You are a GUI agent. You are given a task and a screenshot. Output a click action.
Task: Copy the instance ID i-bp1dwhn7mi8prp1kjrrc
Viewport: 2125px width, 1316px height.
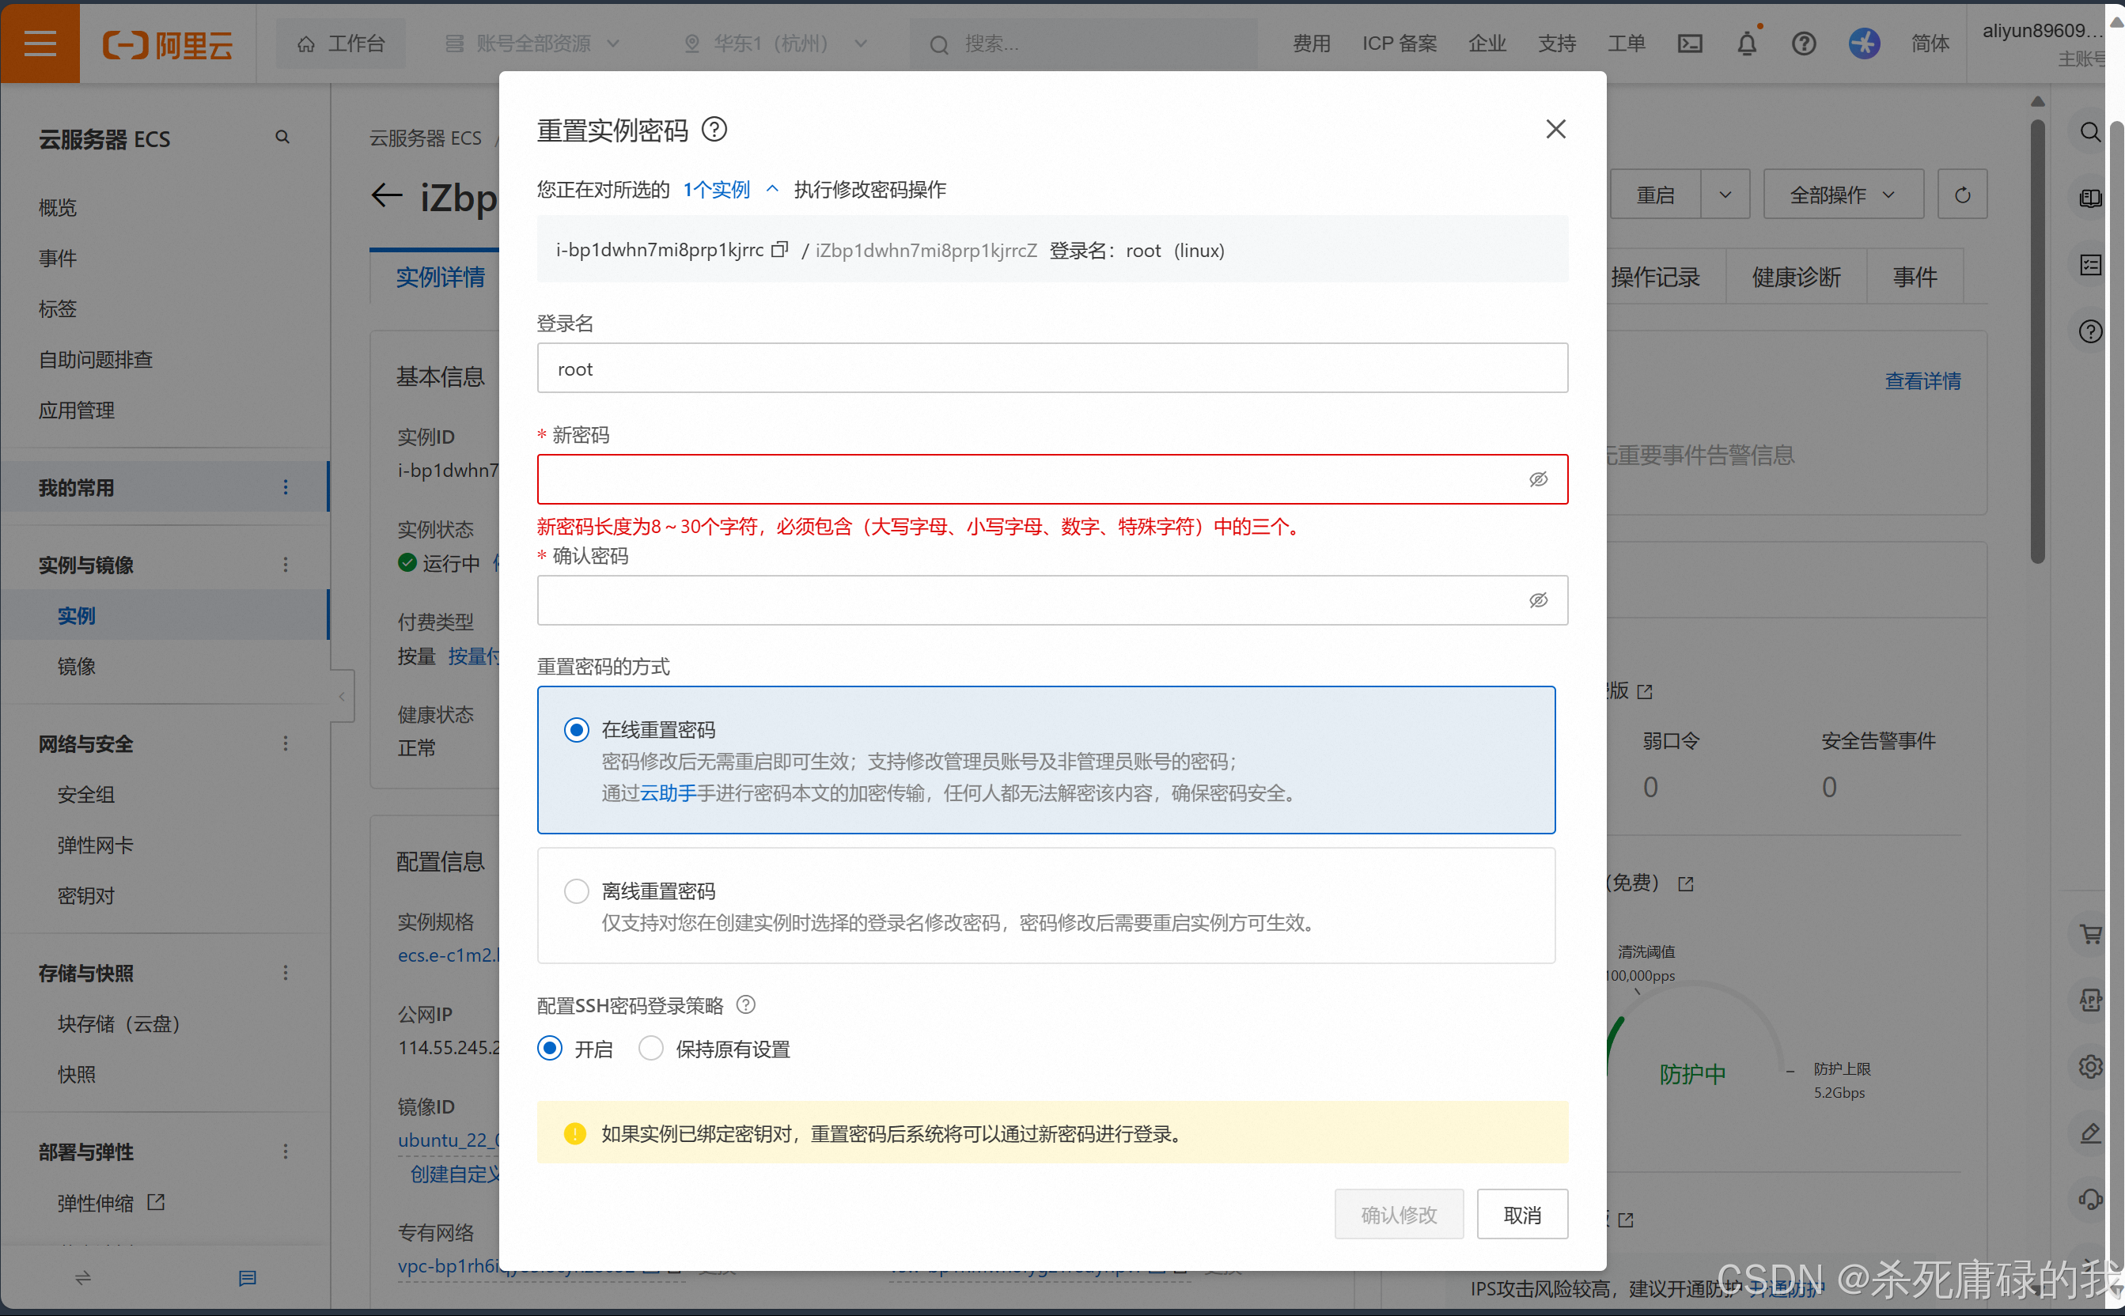(x=780, y=250)
